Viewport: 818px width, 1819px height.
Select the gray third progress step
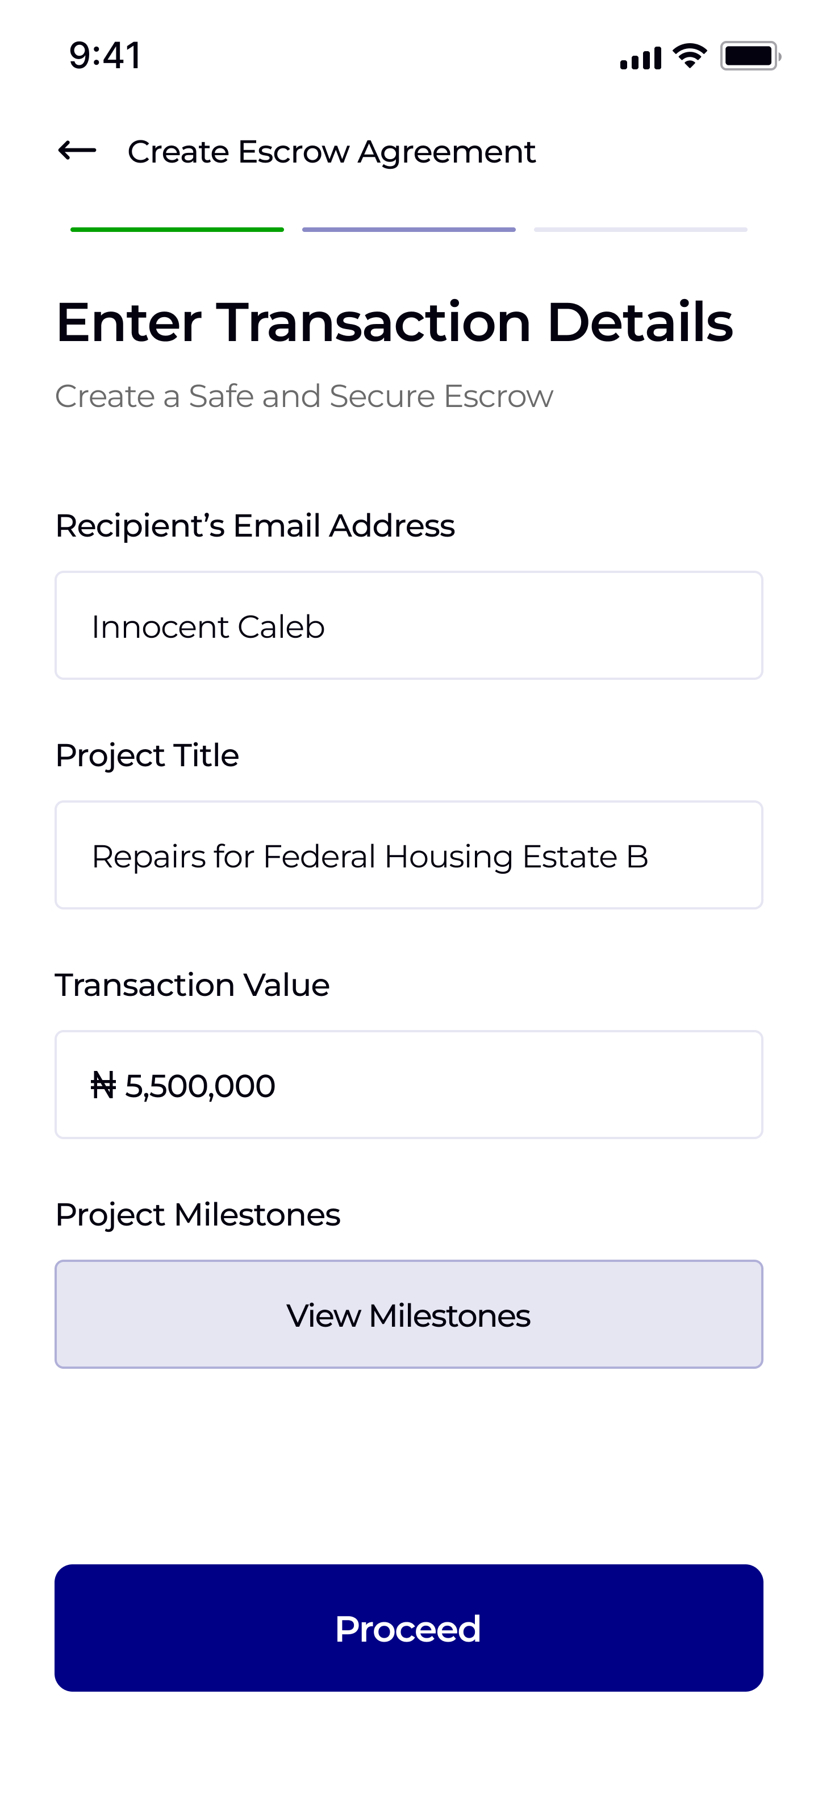640,230
